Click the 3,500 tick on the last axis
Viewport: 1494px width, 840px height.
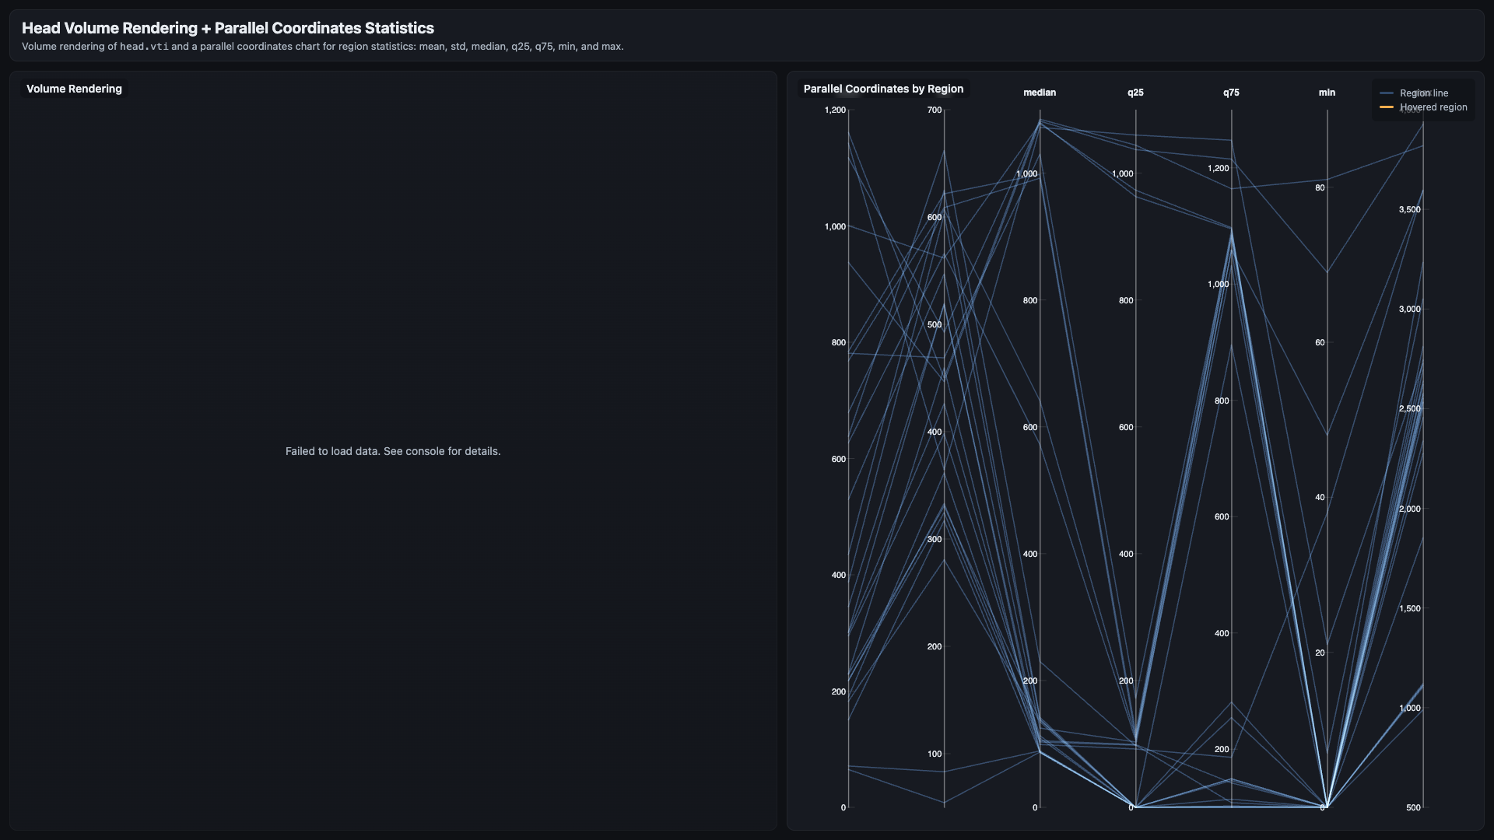click(x=1410, y=209)
